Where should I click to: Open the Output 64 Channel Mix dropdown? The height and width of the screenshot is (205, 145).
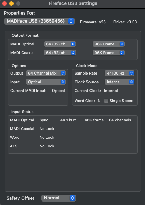46,73
